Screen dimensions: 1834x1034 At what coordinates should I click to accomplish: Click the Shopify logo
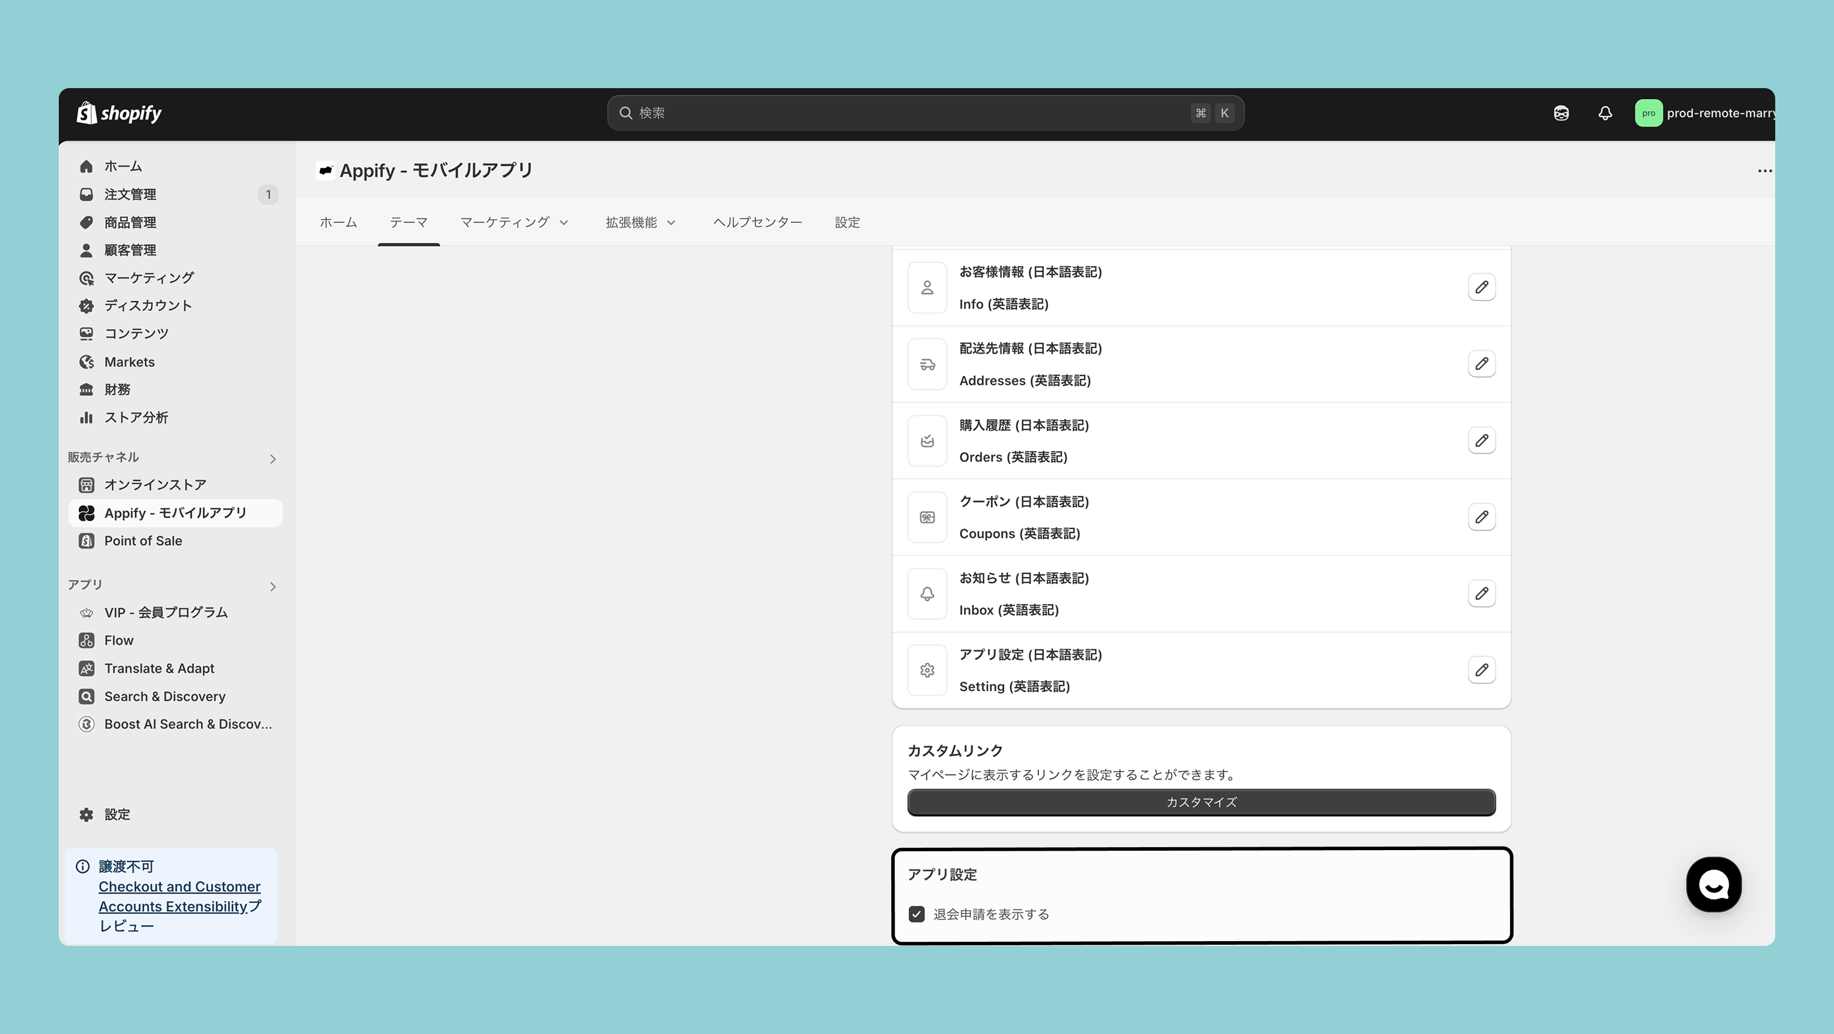119,113
